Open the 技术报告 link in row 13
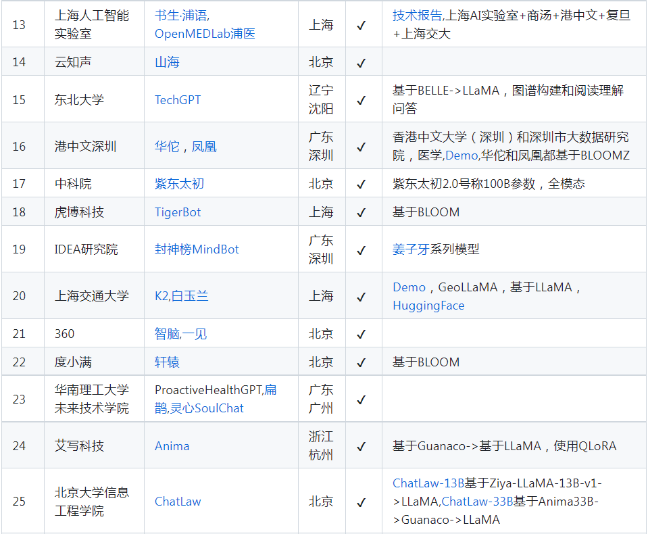Viewport: 648px width, 534px height. [x=417, y=16]
